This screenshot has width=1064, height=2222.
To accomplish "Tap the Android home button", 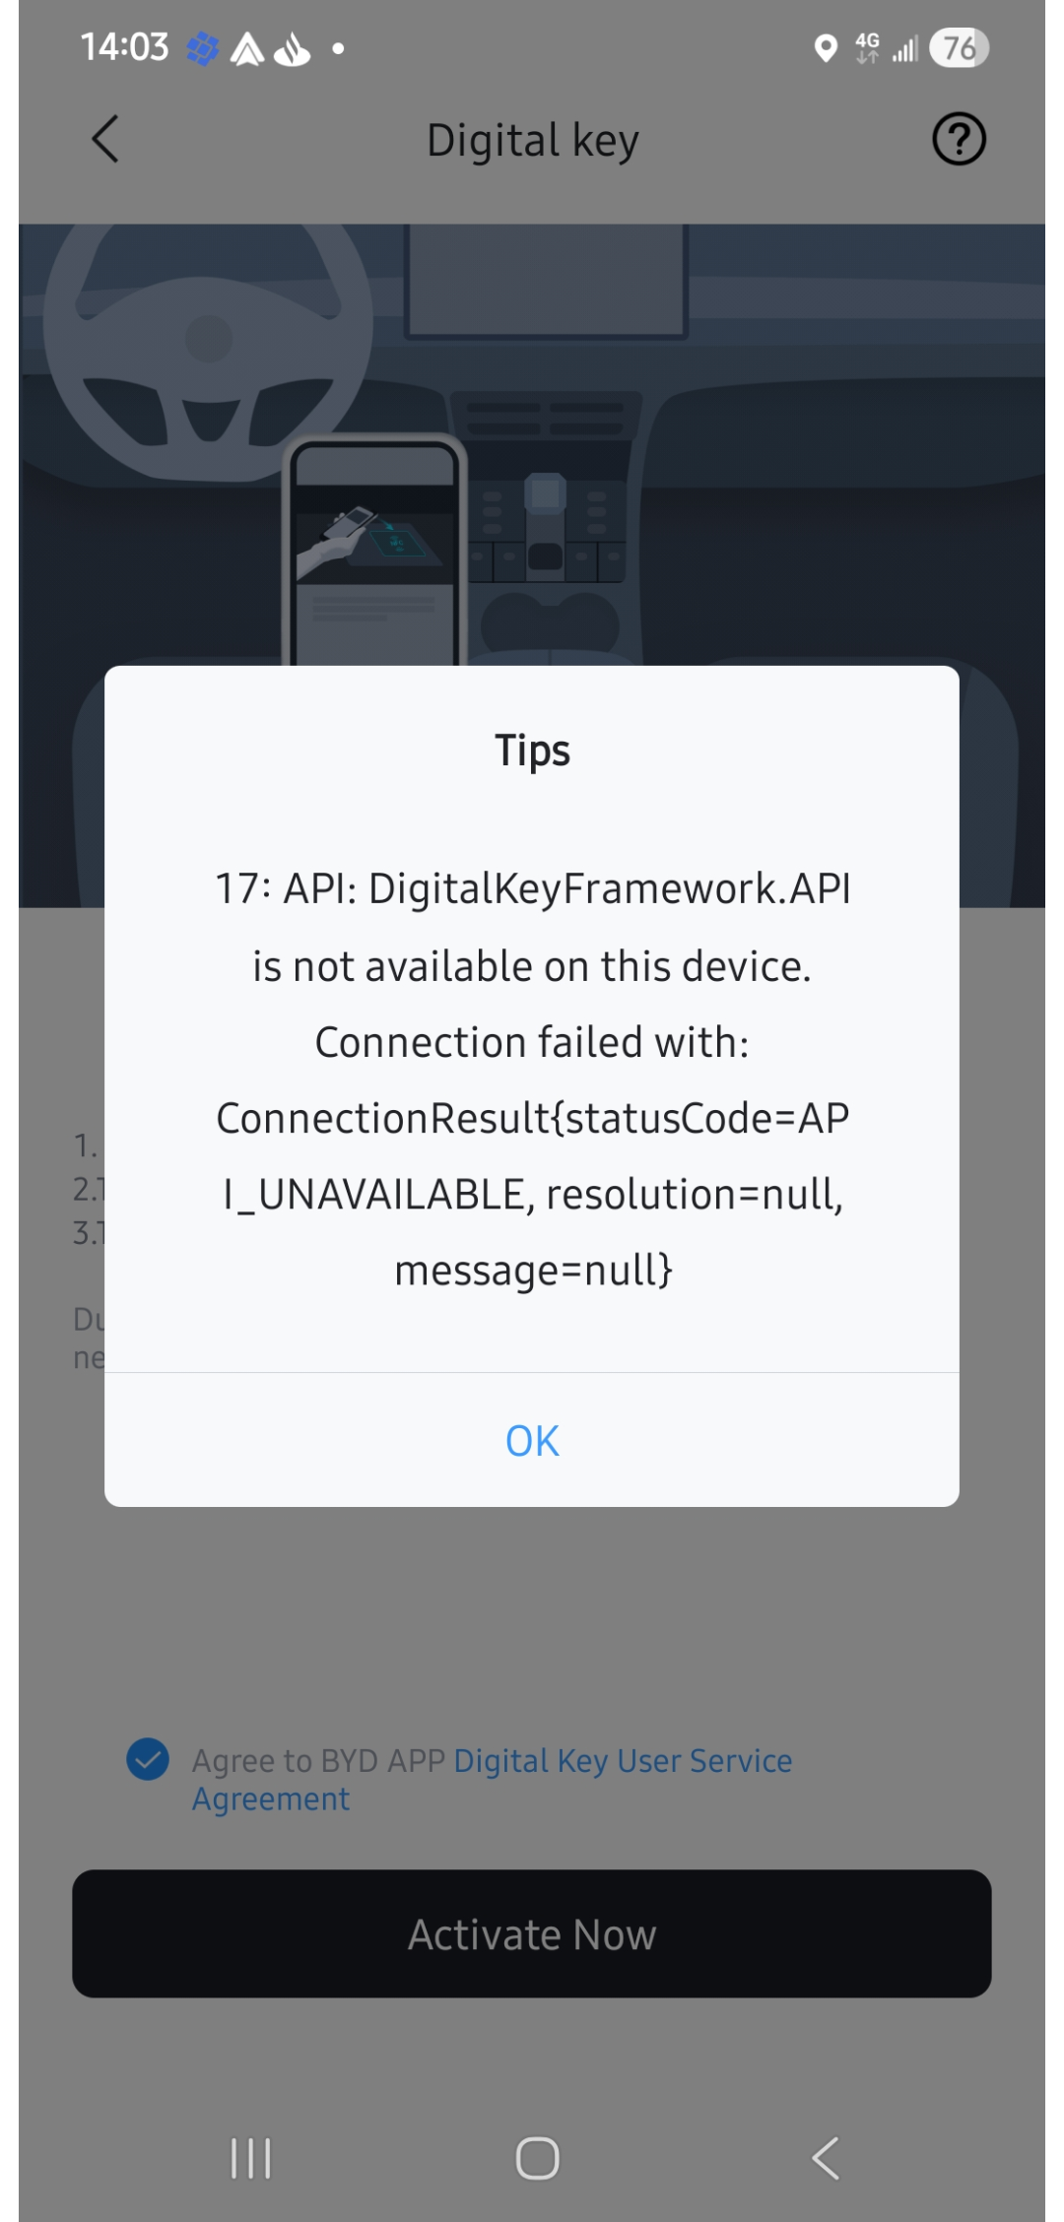I will click(537, 2158).
